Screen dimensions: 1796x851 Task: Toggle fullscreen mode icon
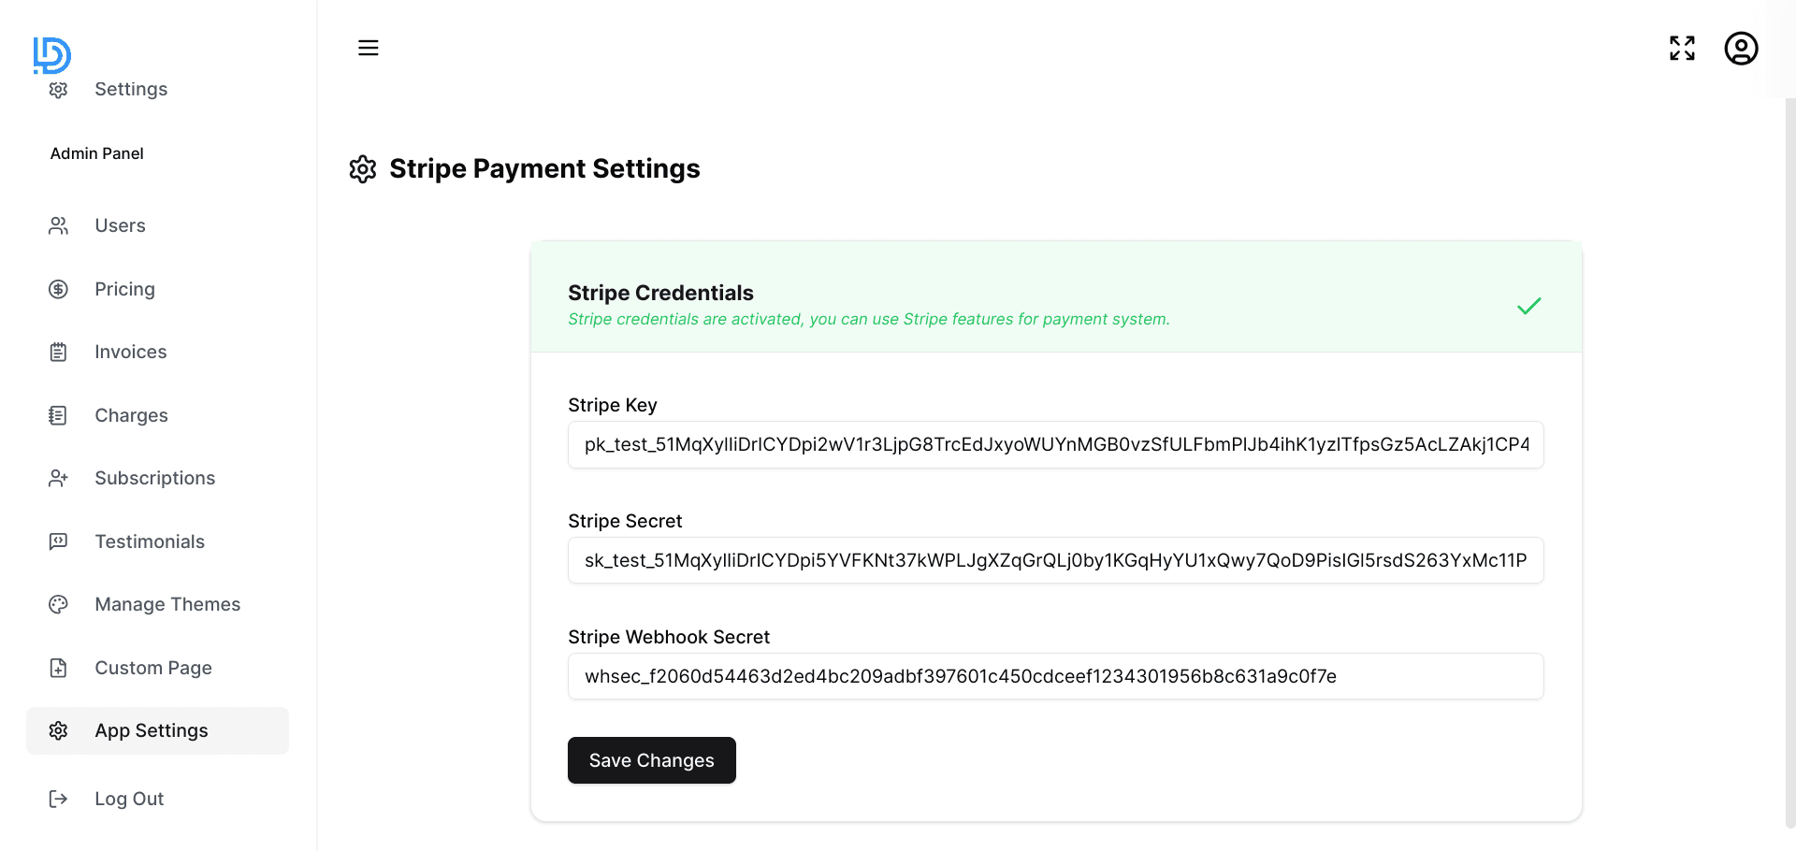click(x=1682, y=48)
